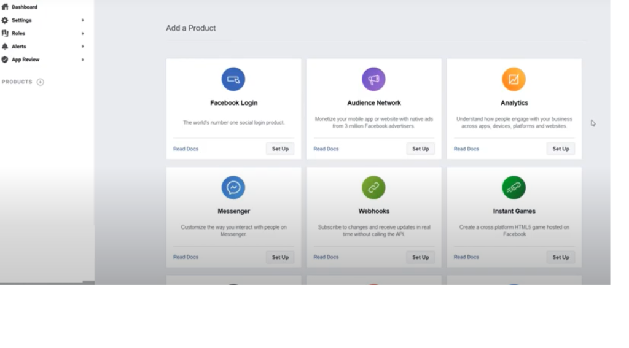Viewport: 629px width, 348px height.
Task: Click the Settings gear icon
Action: (5, 20)
